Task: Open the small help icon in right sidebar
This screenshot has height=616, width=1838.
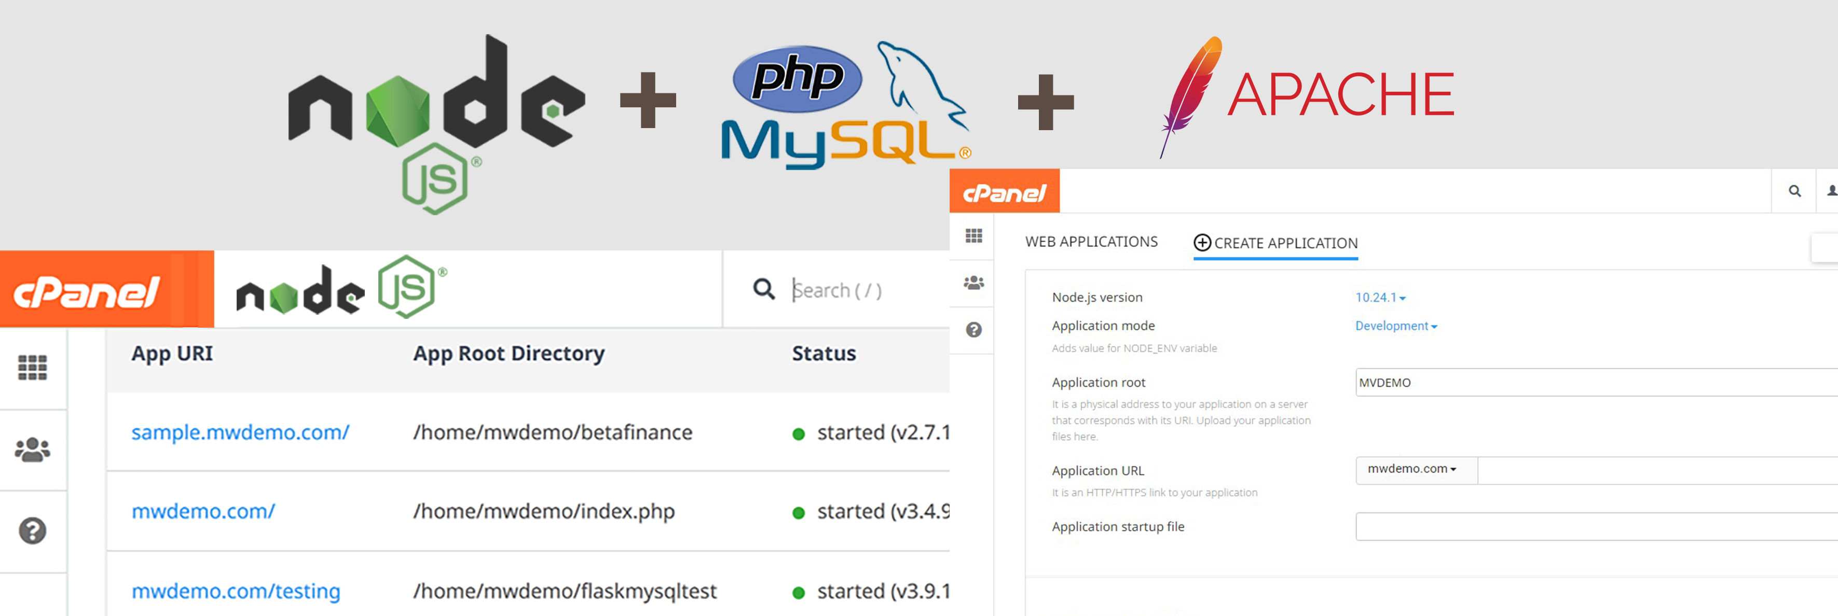Action: [973, 329]
